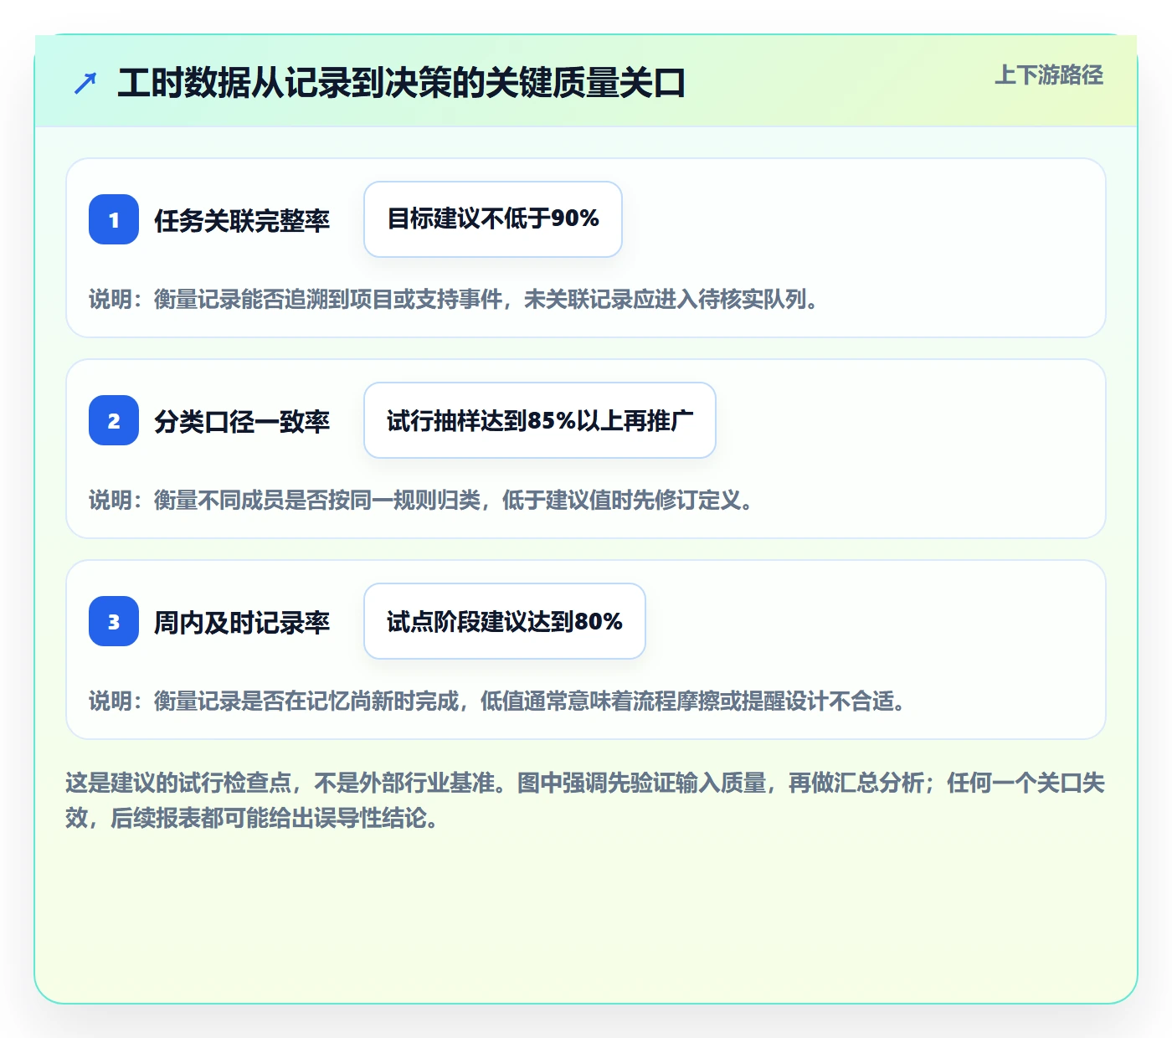
Task: Click the step 3 number badge
Action: 114,621
